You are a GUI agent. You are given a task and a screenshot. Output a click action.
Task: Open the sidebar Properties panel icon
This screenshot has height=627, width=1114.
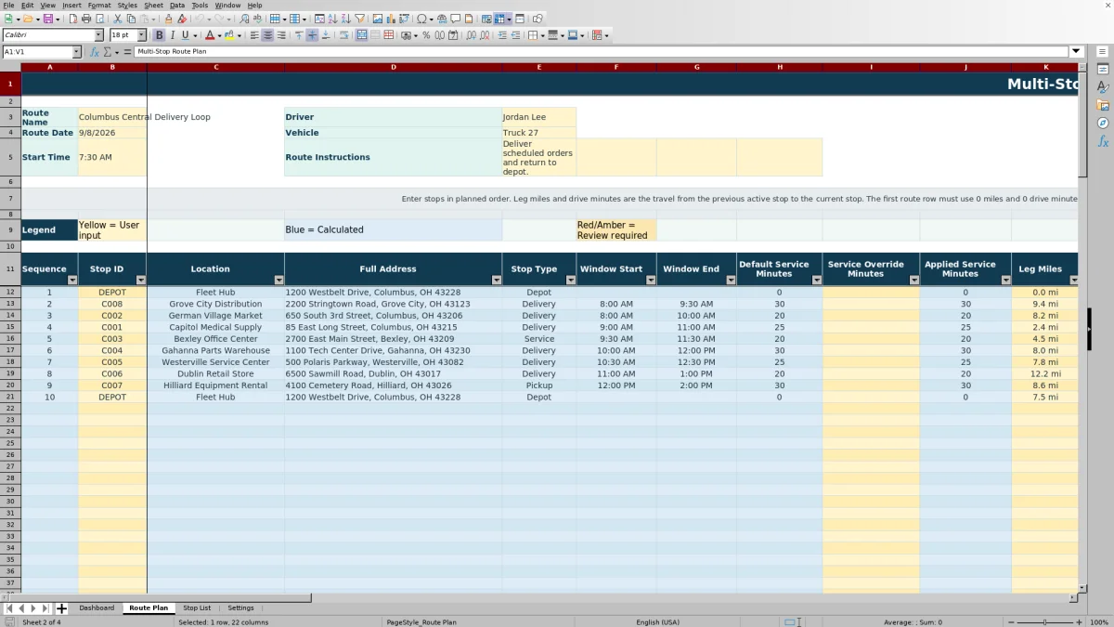[1103, 70]
